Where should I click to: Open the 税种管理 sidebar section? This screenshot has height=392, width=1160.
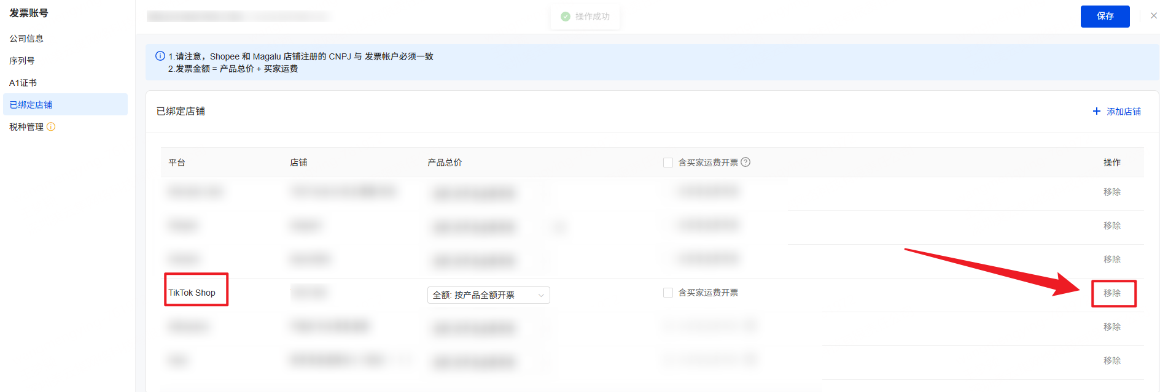pos(26,127)
